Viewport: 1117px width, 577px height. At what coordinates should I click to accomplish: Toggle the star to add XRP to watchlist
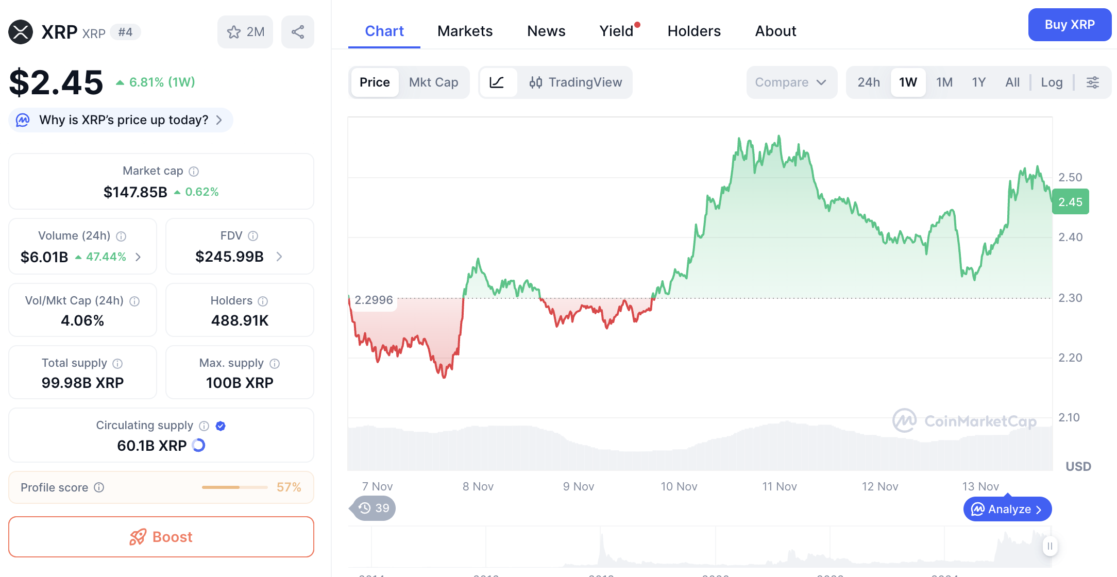pos(234,31)
